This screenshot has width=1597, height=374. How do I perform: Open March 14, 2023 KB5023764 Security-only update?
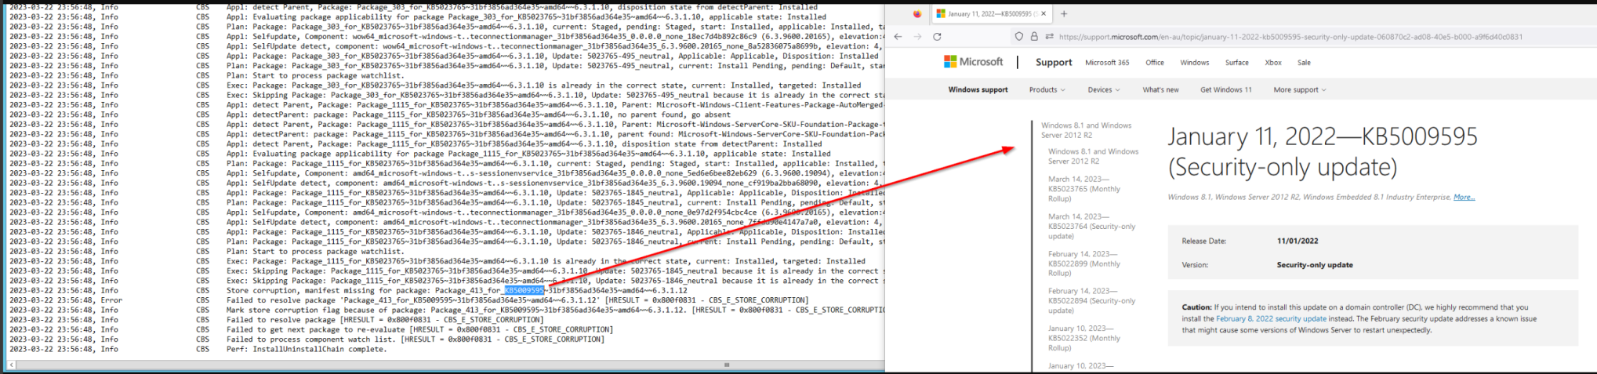pyautogui.click(x=1091, y=226)
